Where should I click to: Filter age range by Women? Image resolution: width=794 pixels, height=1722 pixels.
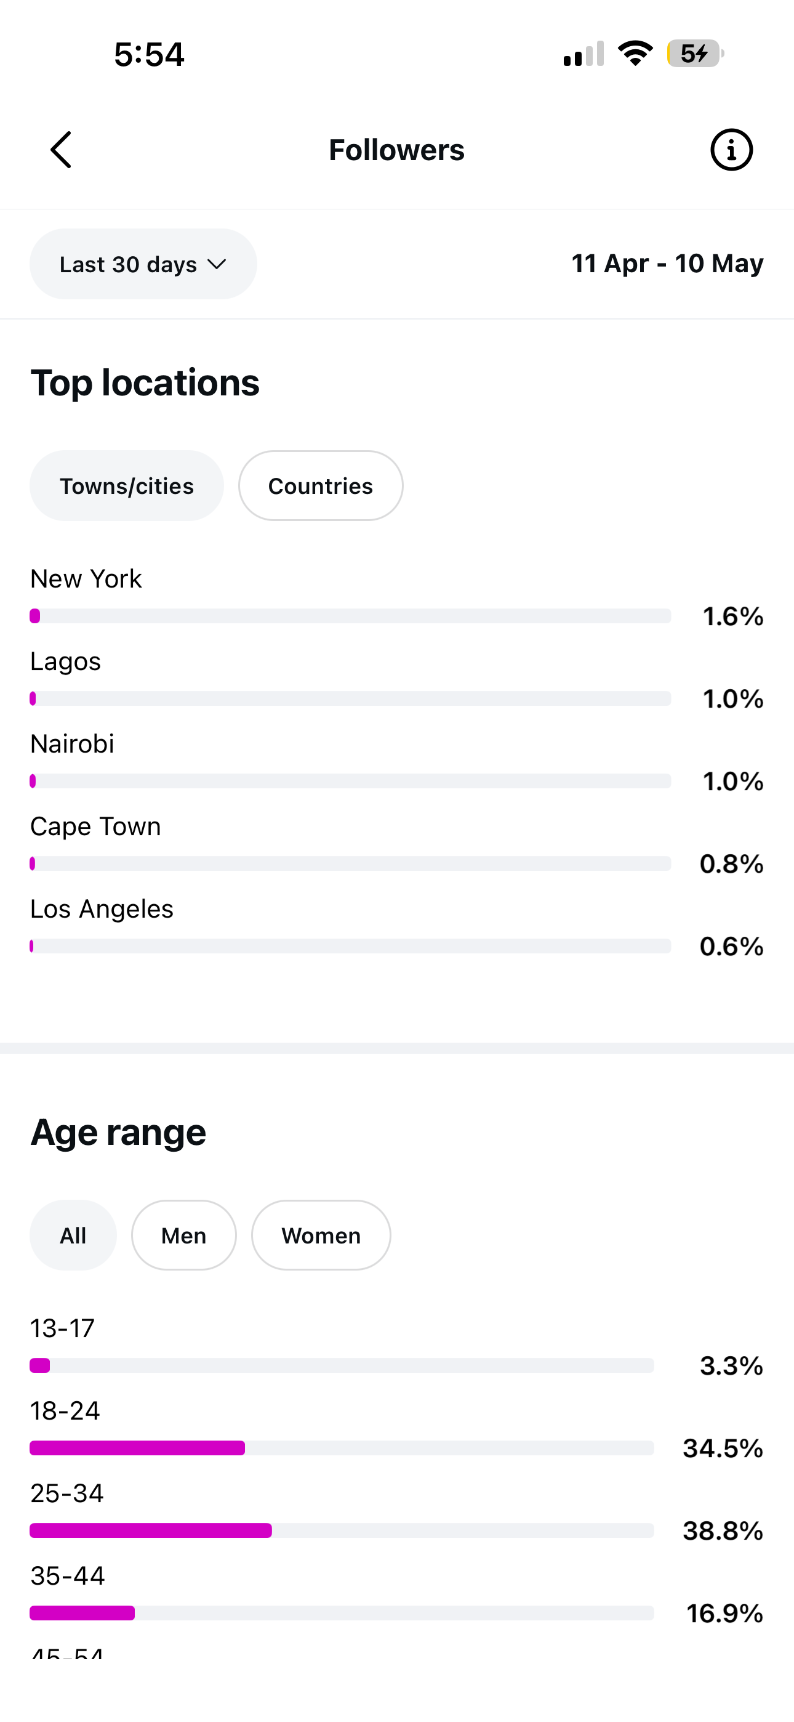[x=321, y=1235]
